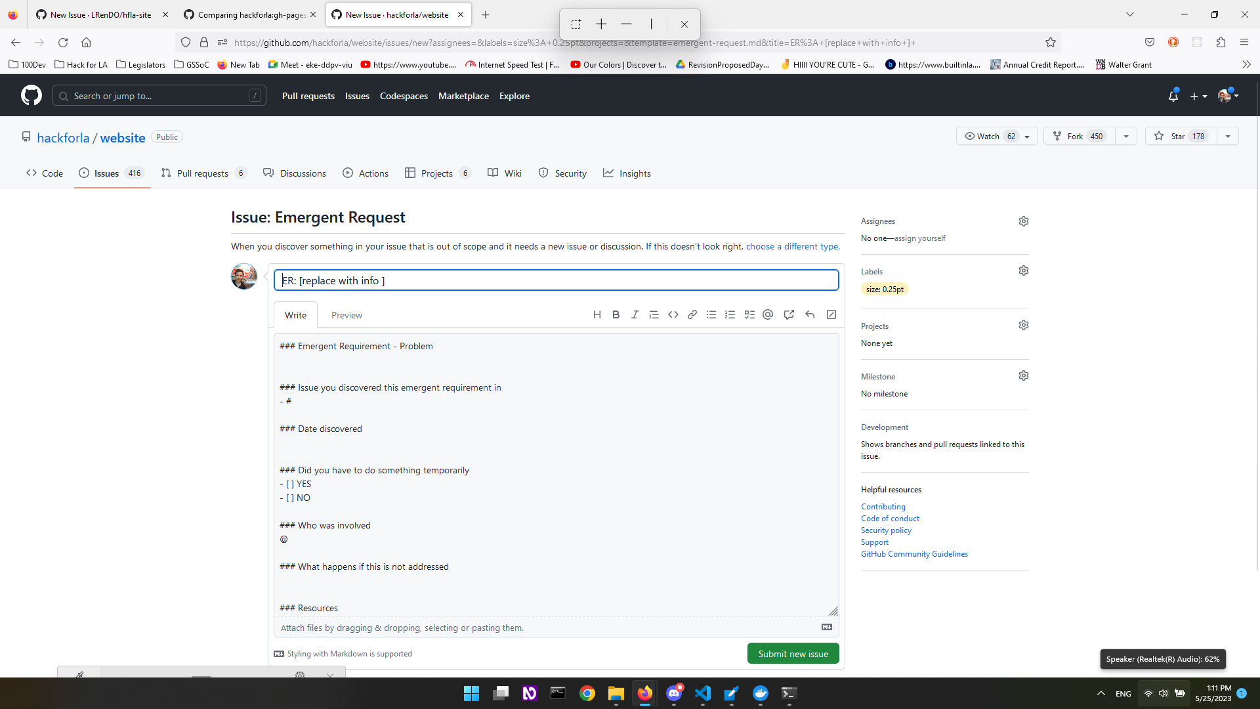
Task: Click the size: 0.25pt label
Action: (x=884, y=289)
